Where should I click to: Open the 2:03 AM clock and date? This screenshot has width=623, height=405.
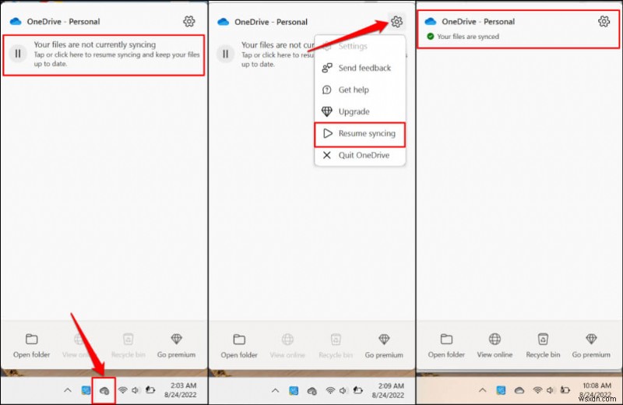181,390
